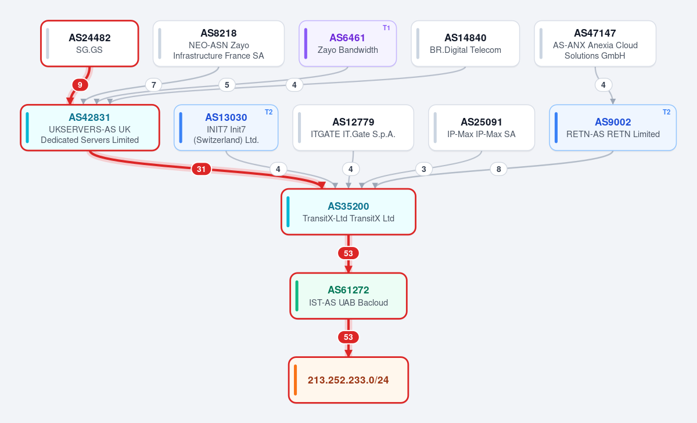Image resolution: width=697 pixels, height=423 pixels.
Task: Click the AS12779 ITGATE node
Action: tap(353, 128)
